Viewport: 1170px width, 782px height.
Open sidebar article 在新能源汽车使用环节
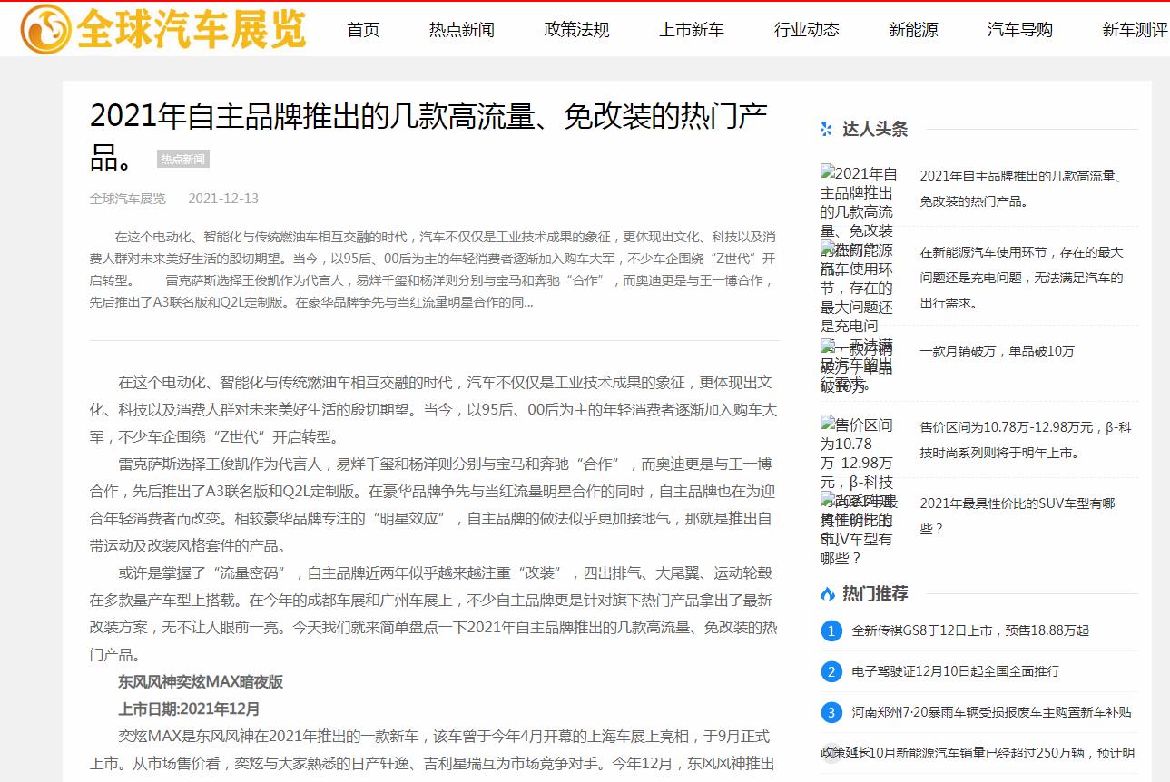tap(1022, 278)
